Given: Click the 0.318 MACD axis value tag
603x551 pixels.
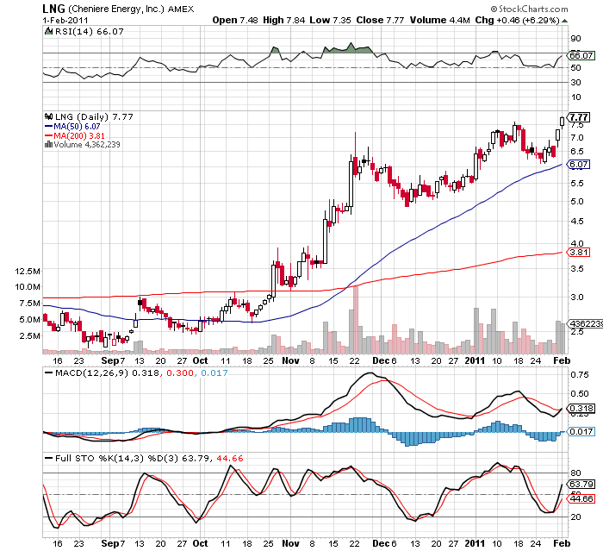Looking at the screenshot, I should pos(581,408).
